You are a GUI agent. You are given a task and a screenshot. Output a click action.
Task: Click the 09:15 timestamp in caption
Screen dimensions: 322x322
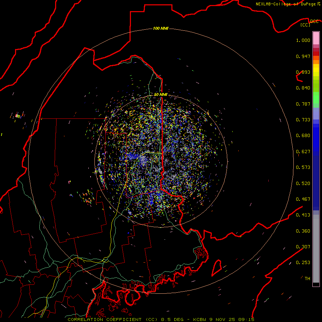[246, 319]
